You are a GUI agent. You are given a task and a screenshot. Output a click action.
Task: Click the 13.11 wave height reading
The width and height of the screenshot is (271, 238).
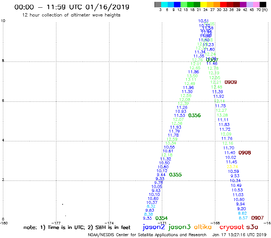click(191, 80)
